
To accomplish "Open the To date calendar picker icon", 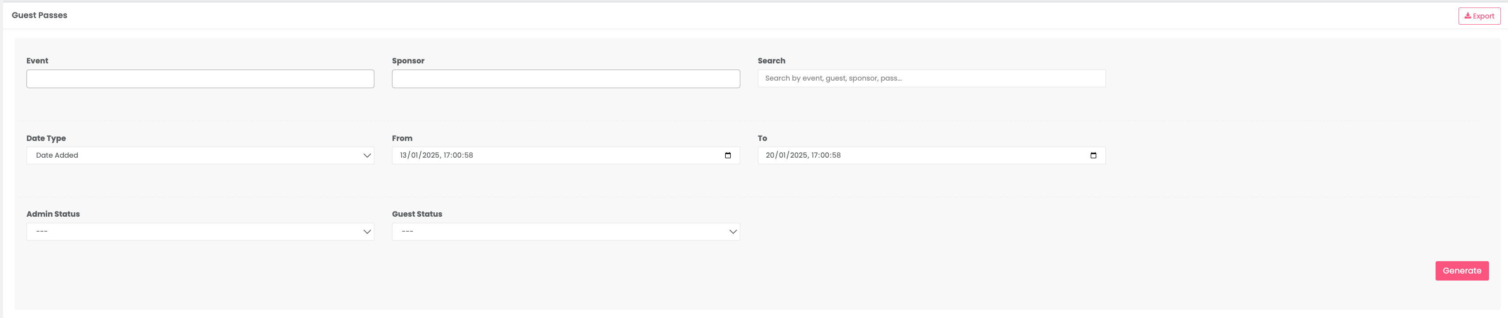I will tap(1093, 155).
